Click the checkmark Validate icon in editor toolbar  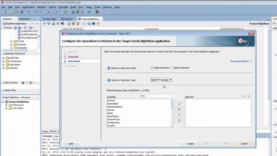tap(44, 23)
